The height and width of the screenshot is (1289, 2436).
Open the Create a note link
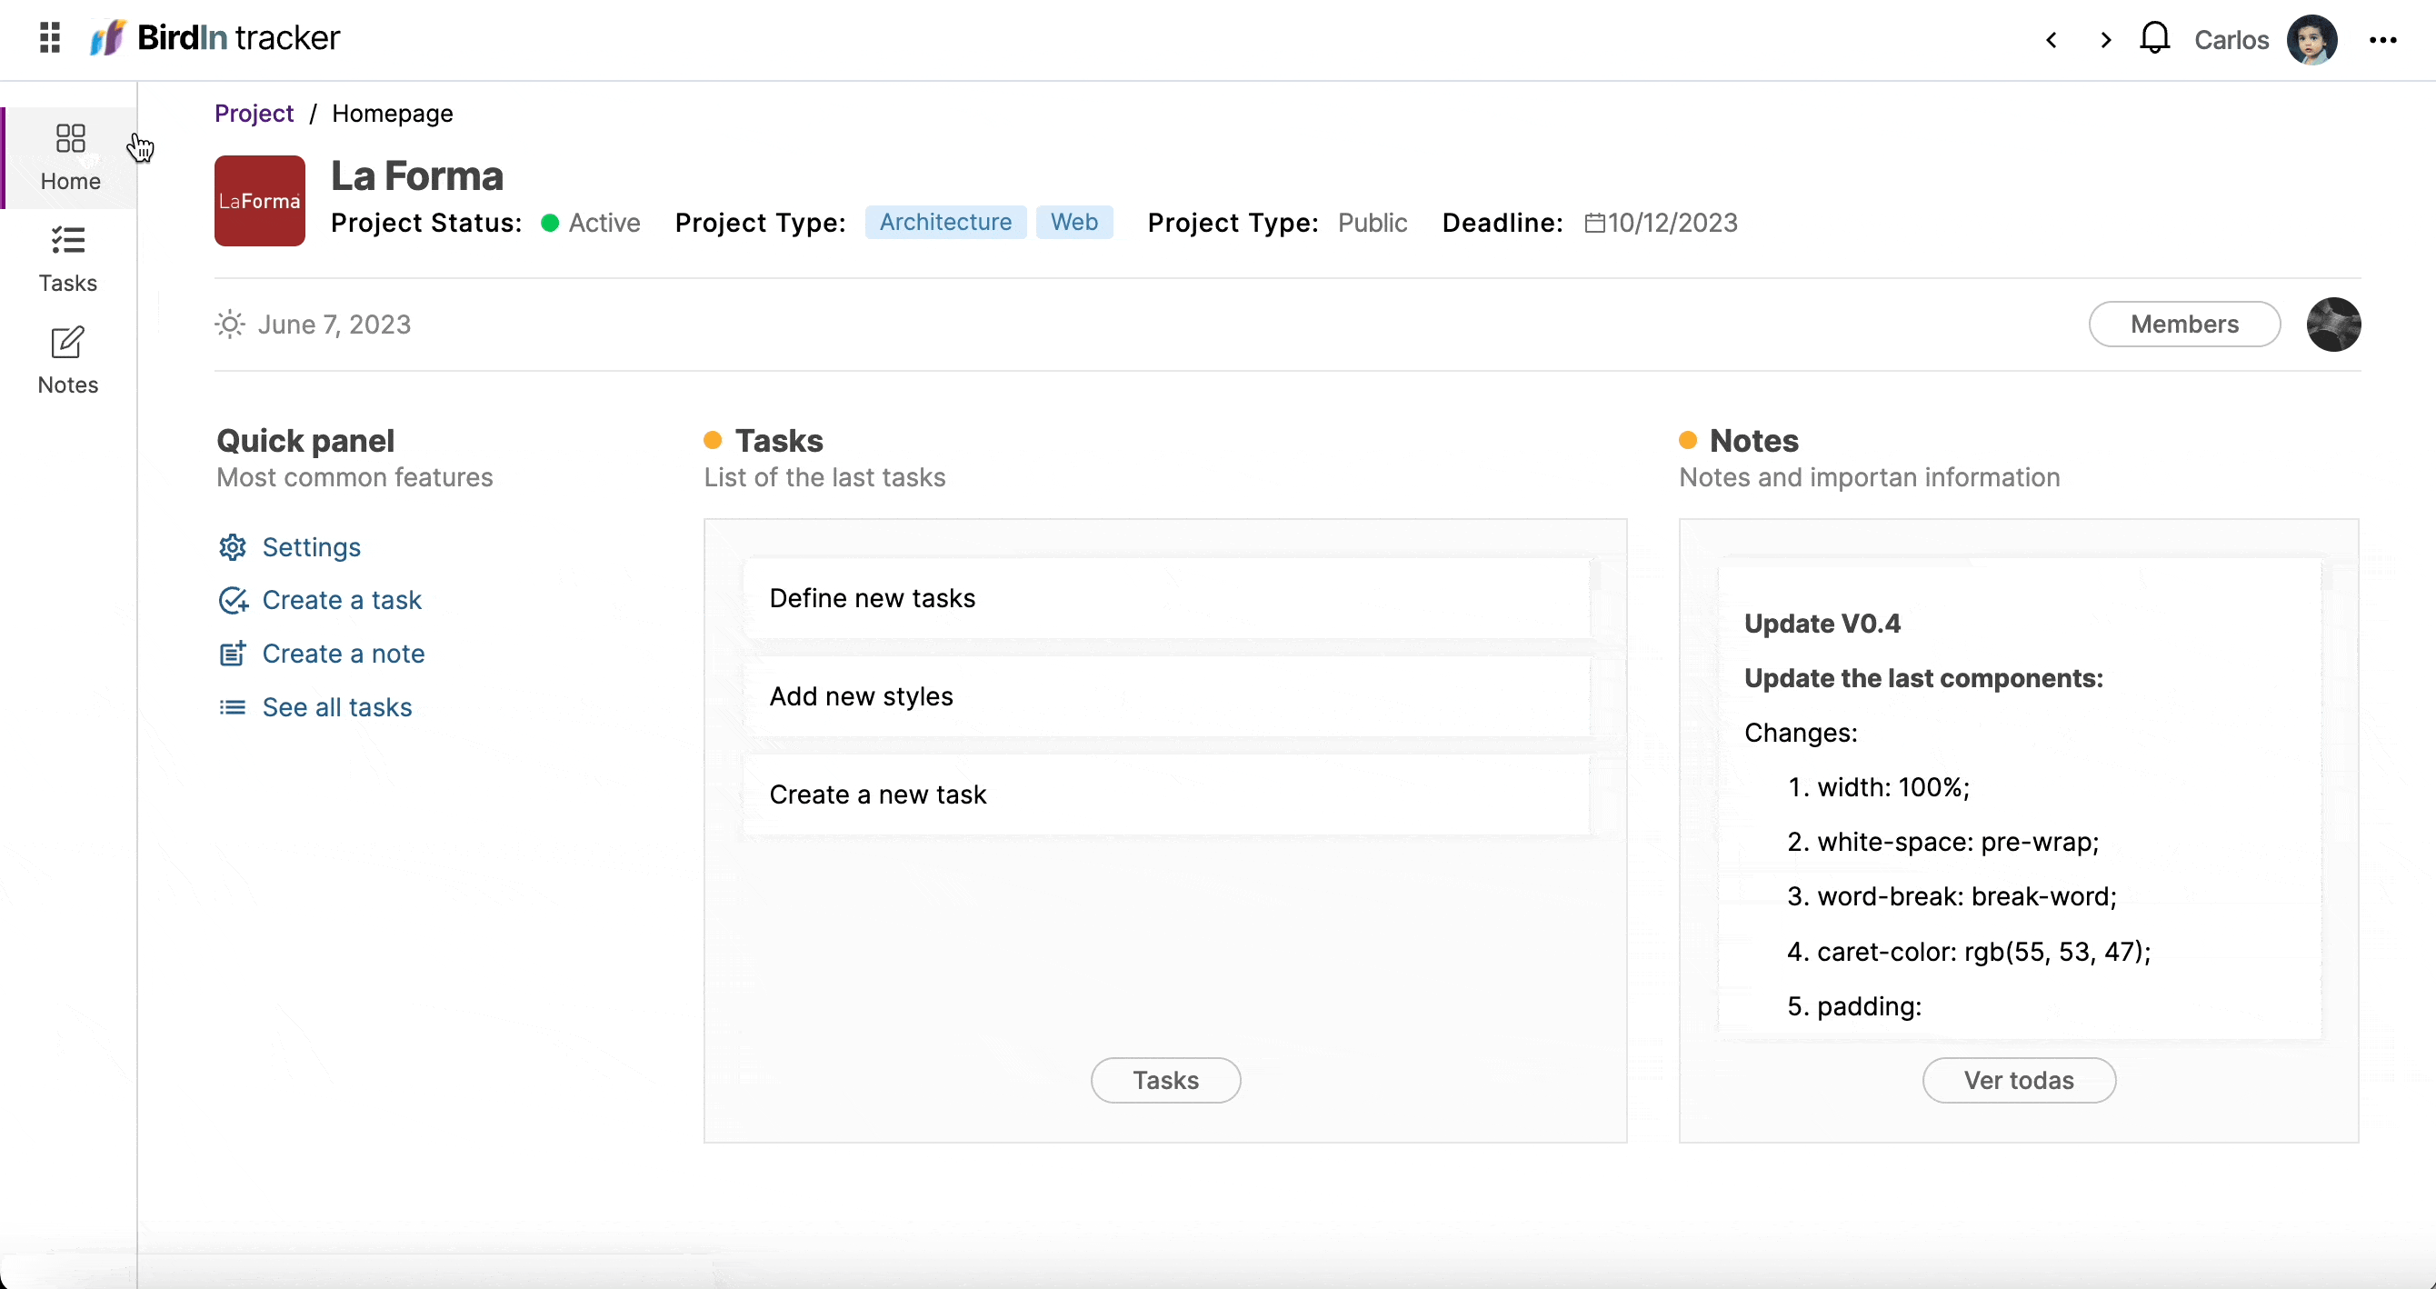click(x=344, y=654)
